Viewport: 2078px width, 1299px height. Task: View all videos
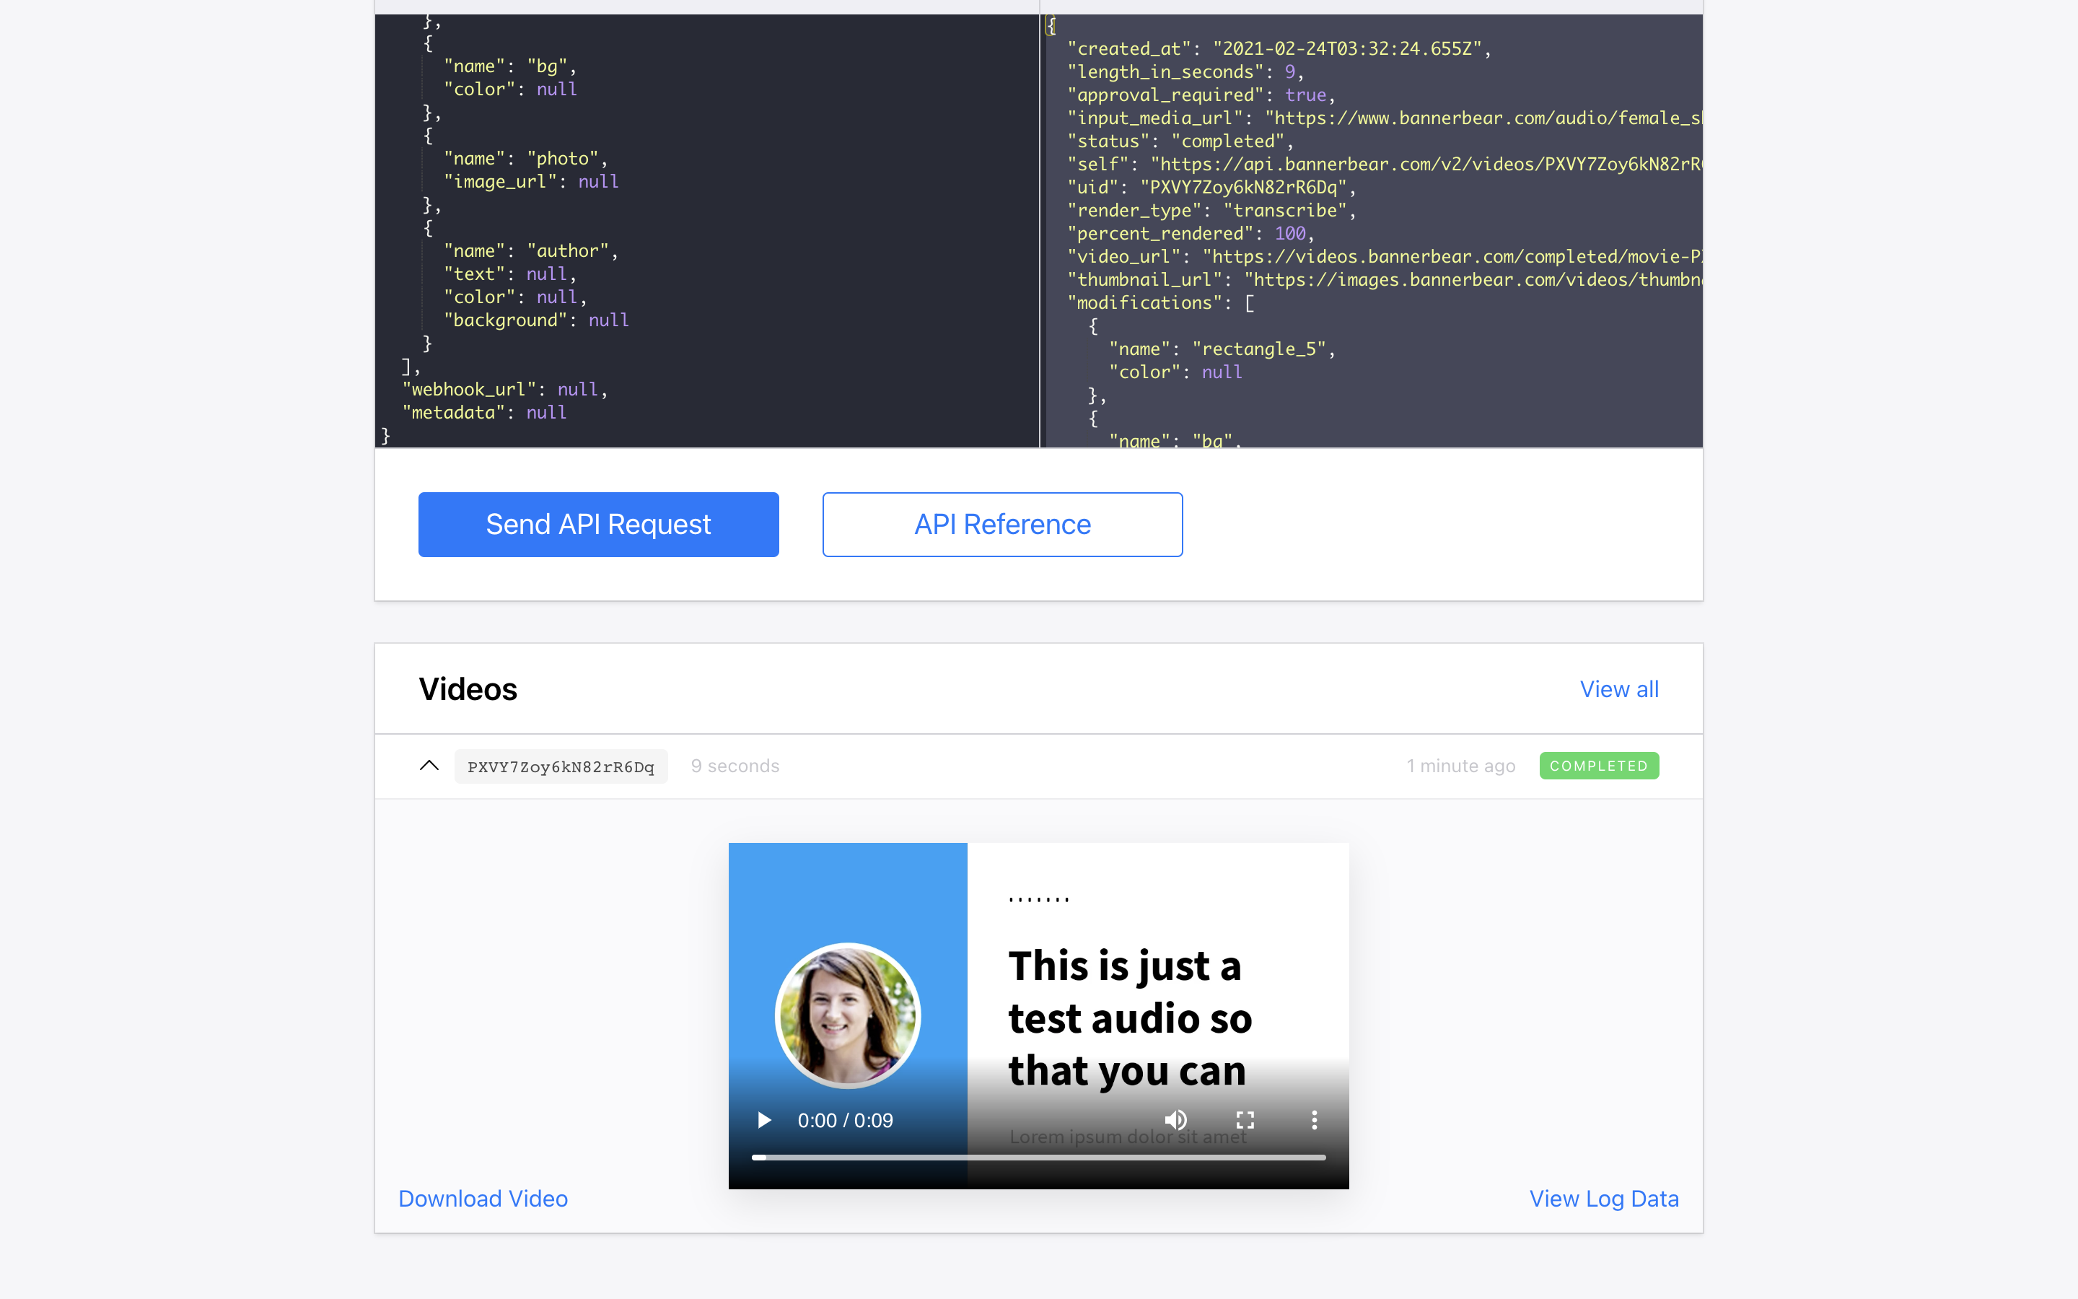[x=1618, y=689]
